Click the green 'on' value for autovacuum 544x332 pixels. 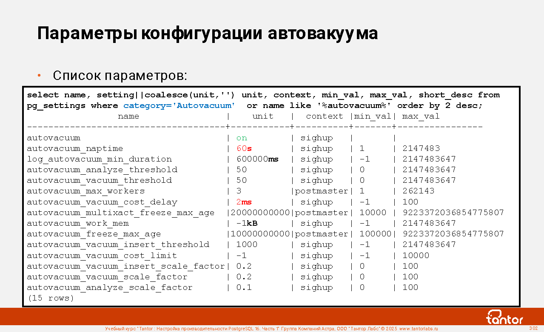coord(242,138)
